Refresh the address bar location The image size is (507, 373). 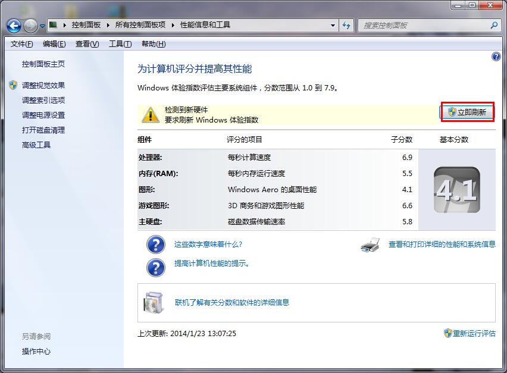pos(346,25)
